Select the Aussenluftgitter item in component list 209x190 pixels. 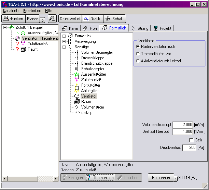tap(94, 74)
